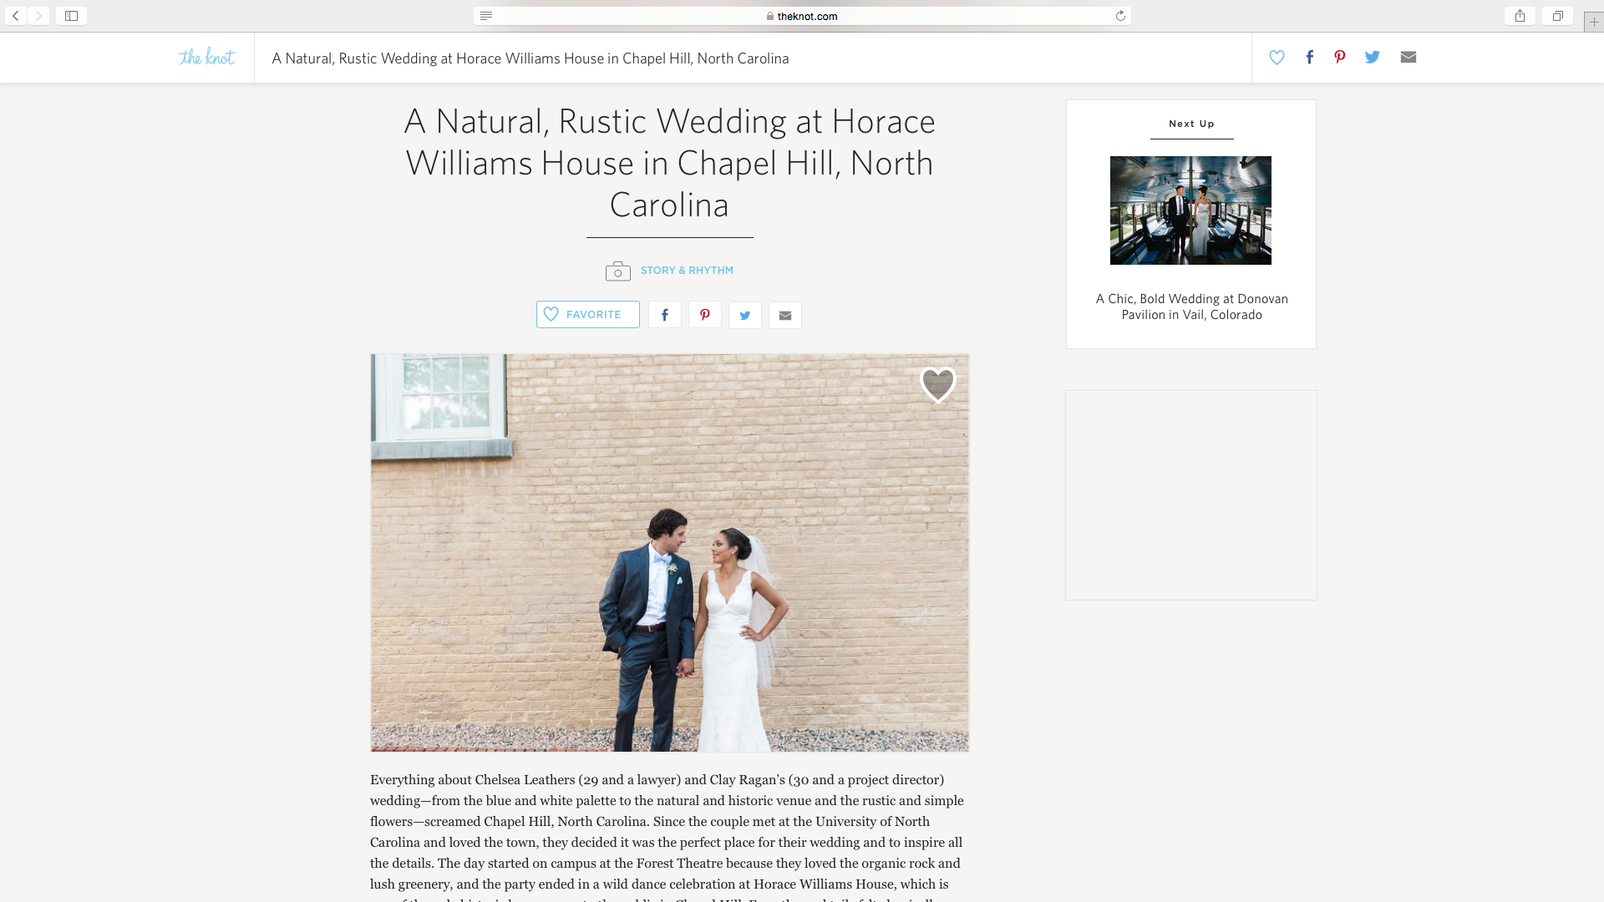Click Twitter share button below title
Screen dimensions: 1604x902
745,315
